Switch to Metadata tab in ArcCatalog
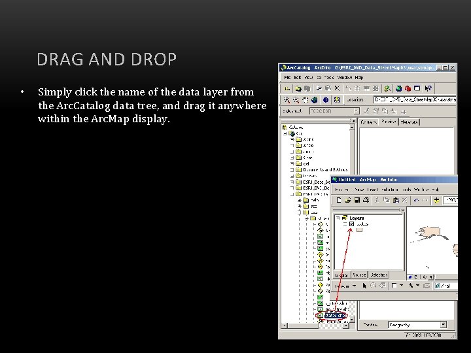 409,122
